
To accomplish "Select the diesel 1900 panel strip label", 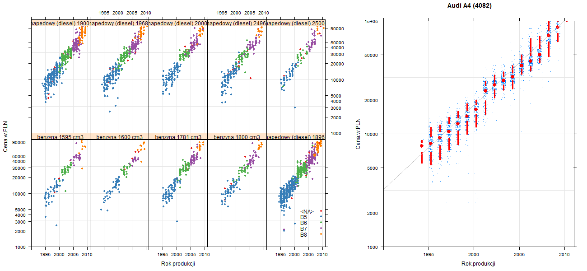I will (x=61, y=23).
